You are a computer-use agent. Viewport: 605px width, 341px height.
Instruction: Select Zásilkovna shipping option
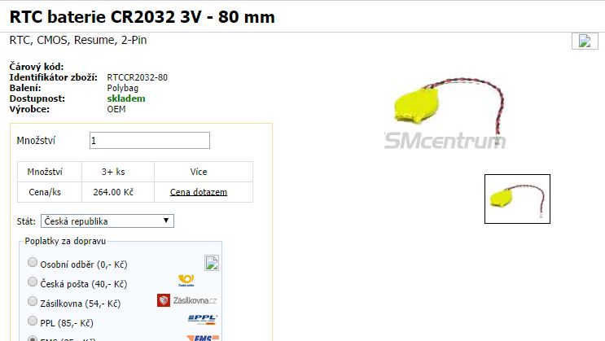(33, 301)
